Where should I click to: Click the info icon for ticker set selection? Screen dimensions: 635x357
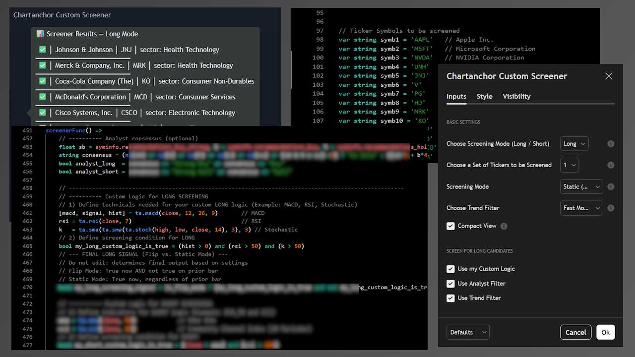point(611,165)
